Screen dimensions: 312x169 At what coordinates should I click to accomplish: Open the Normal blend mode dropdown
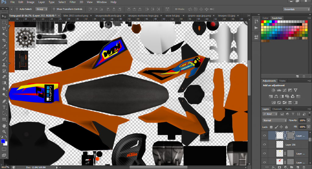(x=275, y=120)
